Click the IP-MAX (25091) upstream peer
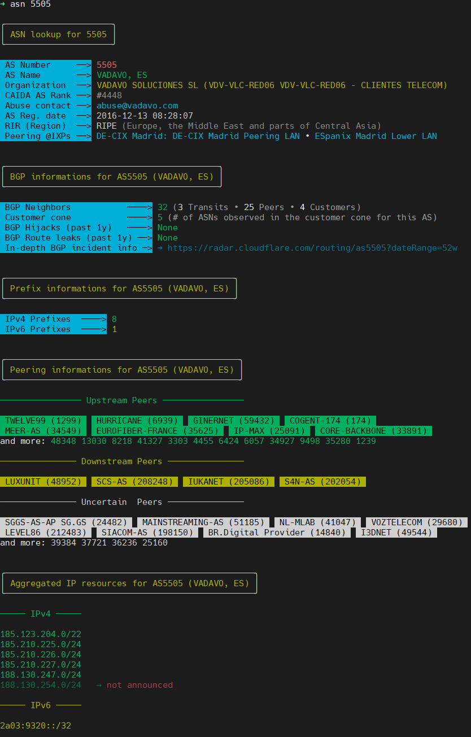471x737 pixels. point(269,431)
